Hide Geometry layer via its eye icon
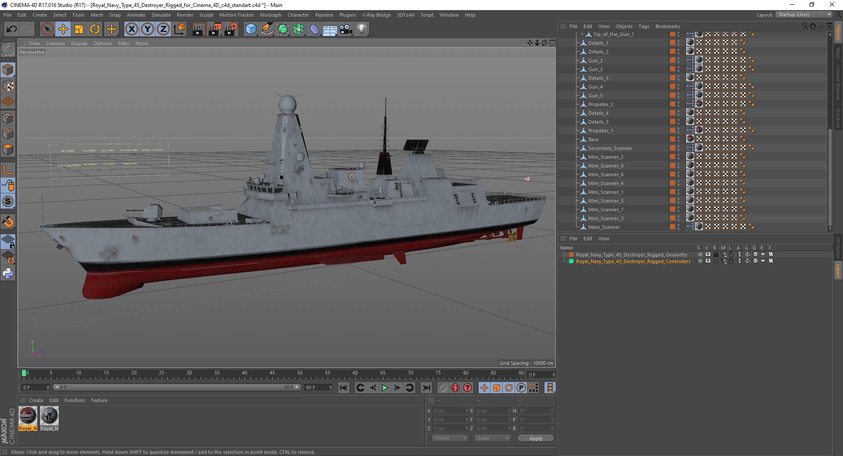The width and height of the screenshot is (843, 456). click(708, 254)
